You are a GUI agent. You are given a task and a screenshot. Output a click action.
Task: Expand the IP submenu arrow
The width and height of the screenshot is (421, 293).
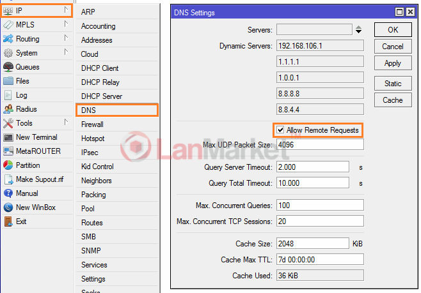tap(66, 10)
